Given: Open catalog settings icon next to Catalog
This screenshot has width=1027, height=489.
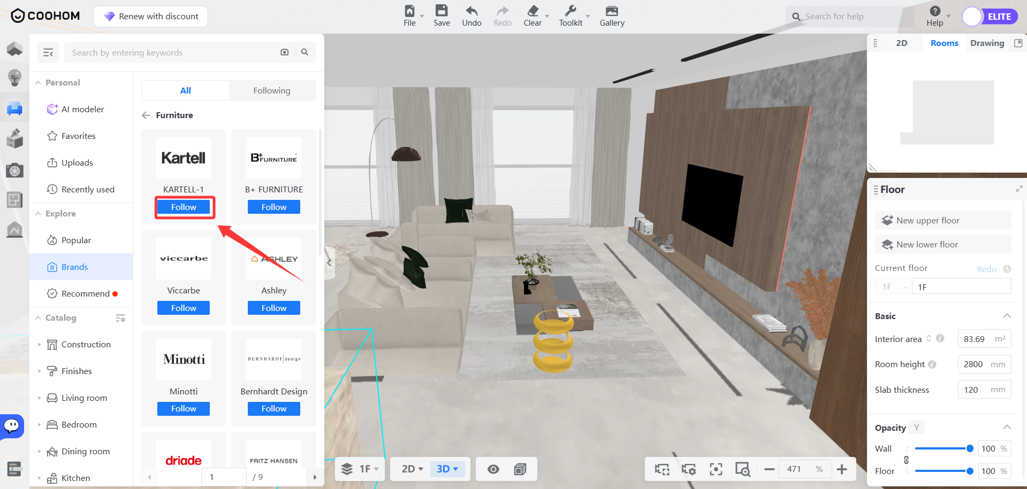Looking at the screenshot, I should [x=120, y=318].
